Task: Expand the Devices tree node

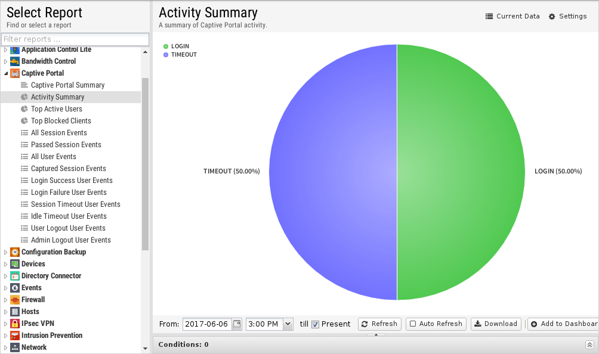Action: coord(5,264)
